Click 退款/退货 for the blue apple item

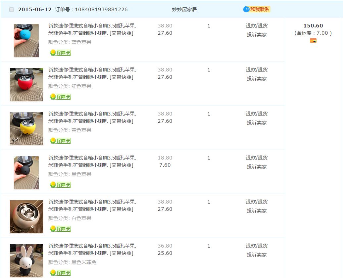pos(257,26)
